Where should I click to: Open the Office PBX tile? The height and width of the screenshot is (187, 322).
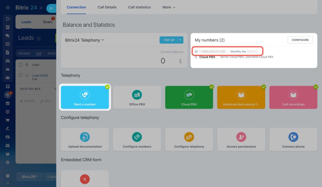[x=137, y=97]
